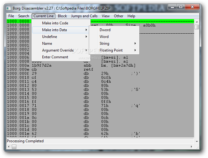
Task: Click the vertical scrollbar thumb
Action: point(197,27)
